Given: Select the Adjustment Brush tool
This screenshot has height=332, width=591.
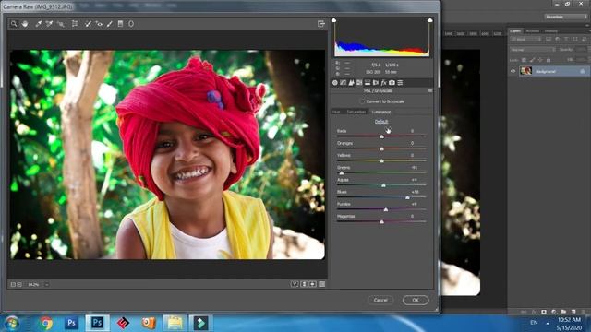Looking at the screenshot, I should pyautogui.click(x=109, y=24).
